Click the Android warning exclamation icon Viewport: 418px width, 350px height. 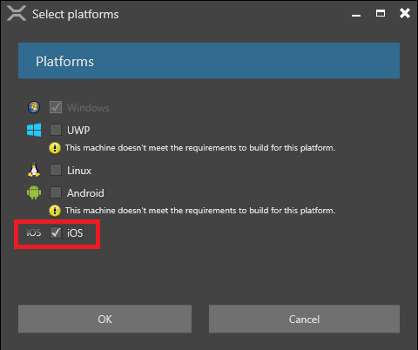click(x=55, y=211)
